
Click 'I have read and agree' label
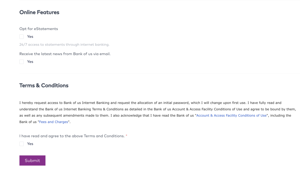point(72,136)
